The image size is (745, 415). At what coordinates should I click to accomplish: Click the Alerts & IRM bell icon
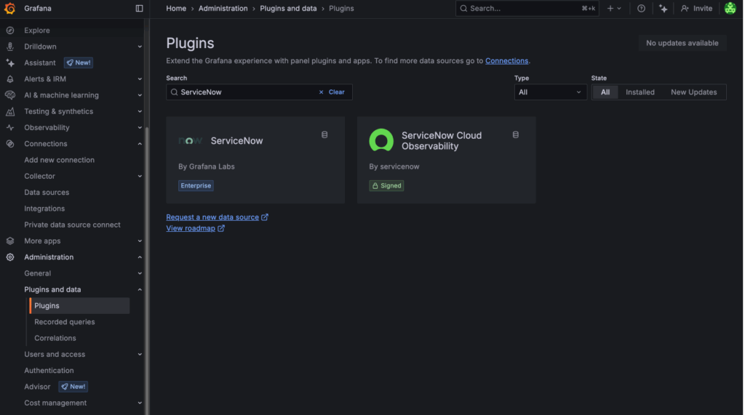coord(10,78)
